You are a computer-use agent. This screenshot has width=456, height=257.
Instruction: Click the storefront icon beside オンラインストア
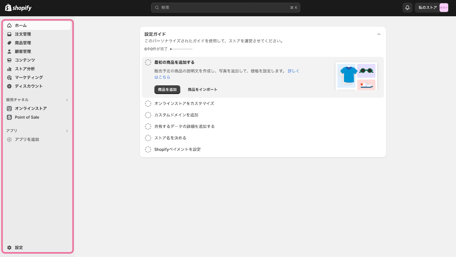pos(9,108)
